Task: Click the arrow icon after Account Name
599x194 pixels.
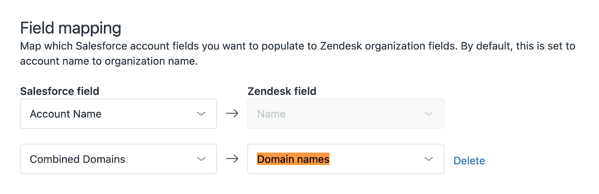Action: (232, 113)
